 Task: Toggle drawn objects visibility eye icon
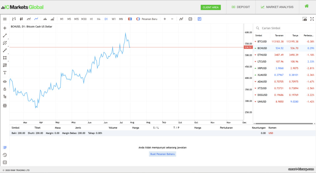coord(5,82)
